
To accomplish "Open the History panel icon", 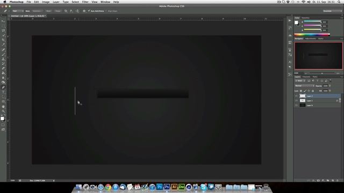I will click(x=290, y=28).
